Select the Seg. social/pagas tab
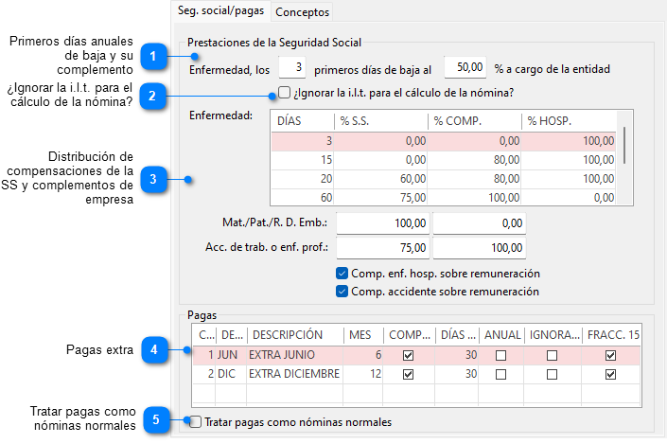667x444 pixels. pos(219,11)
